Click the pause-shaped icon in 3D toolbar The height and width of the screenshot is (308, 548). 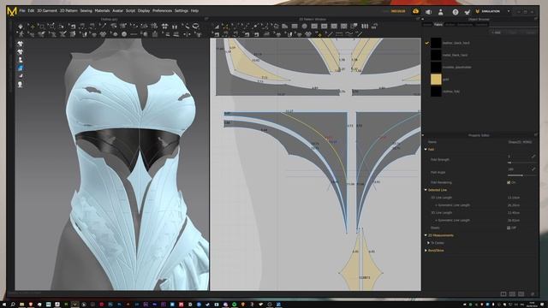[175, 27]
